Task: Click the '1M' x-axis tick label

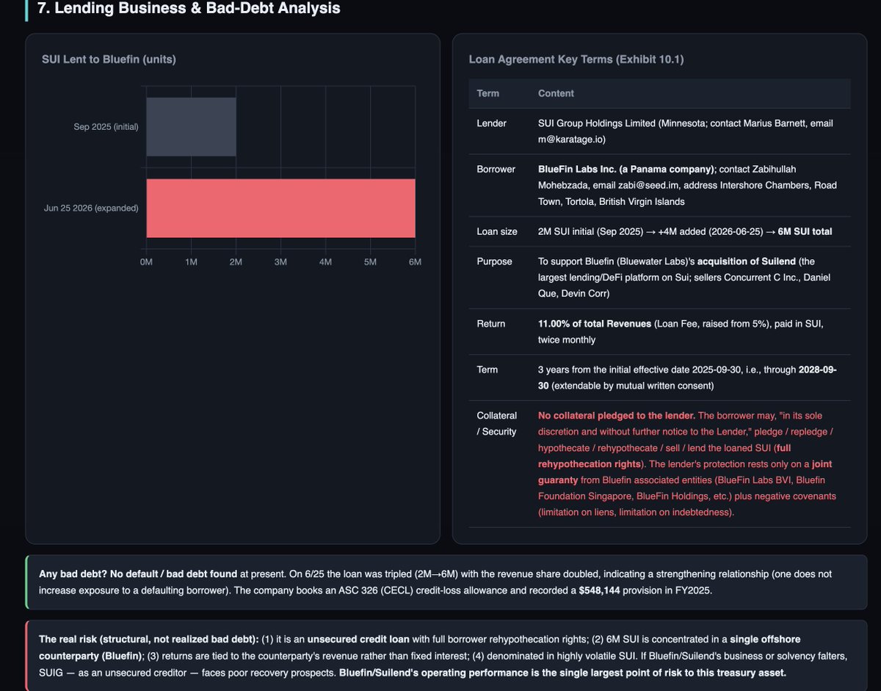Action: [x=192, y=262]
